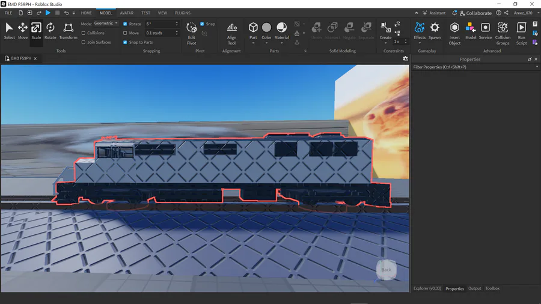The width and height of the screenshot is (541, 304).
Task: Click the Stop playtest button
Action: tap(57, 13)
